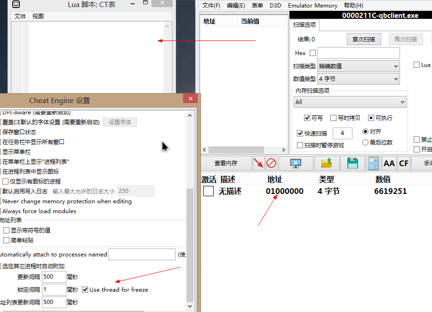Click the floppy disk save table icon

[352, 163]
